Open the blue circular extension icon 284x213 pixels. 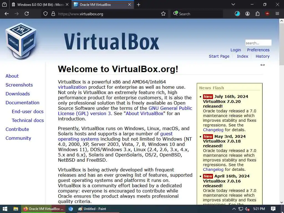[237, 14]
